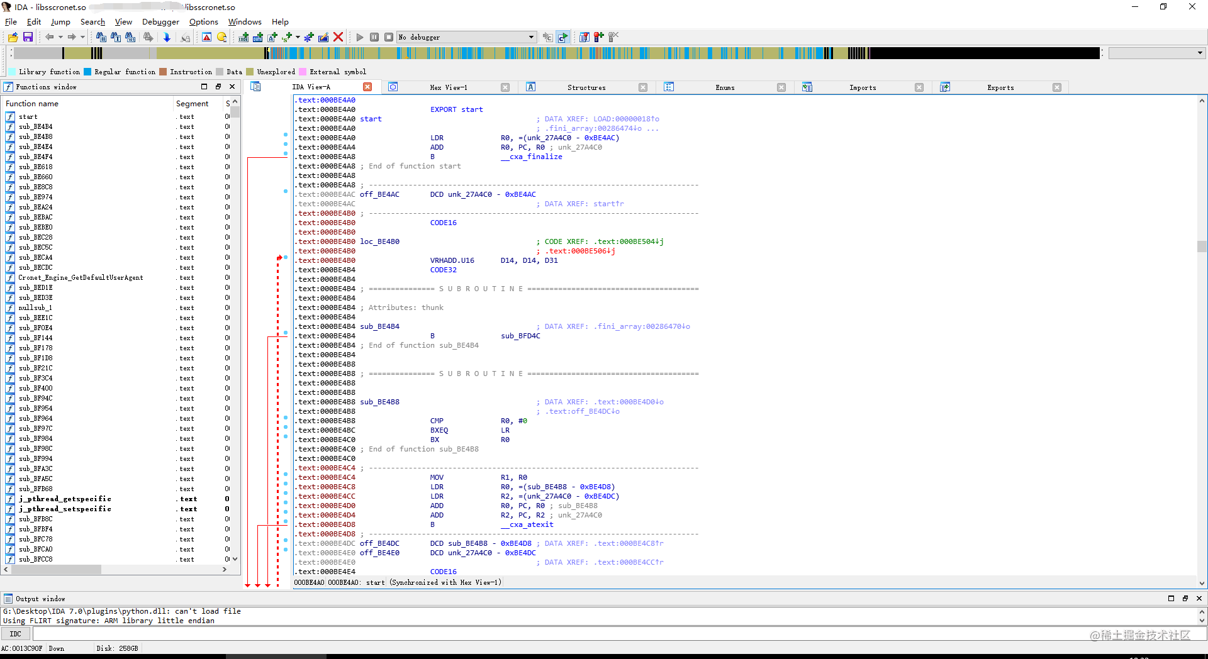Click the blue down arrow jump icon

pos(167,37)
